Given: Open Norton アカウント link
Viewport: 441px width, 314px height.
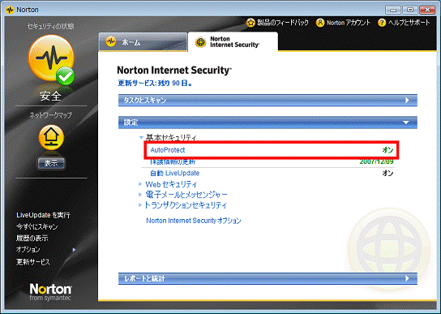Looking at the screenshot, I should tap(349, 23).
